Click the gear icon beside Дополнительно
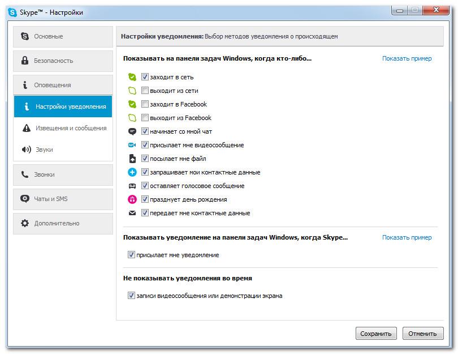This screenshot has width=458, height=354. tap(25, 223)
